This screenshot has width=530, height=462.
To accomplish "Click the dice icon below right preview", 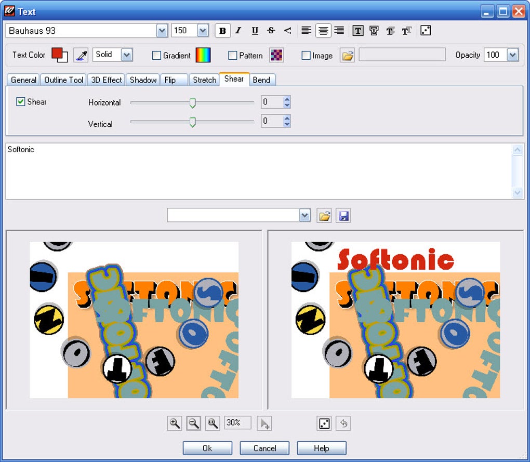I will click(x=324, y=423).
